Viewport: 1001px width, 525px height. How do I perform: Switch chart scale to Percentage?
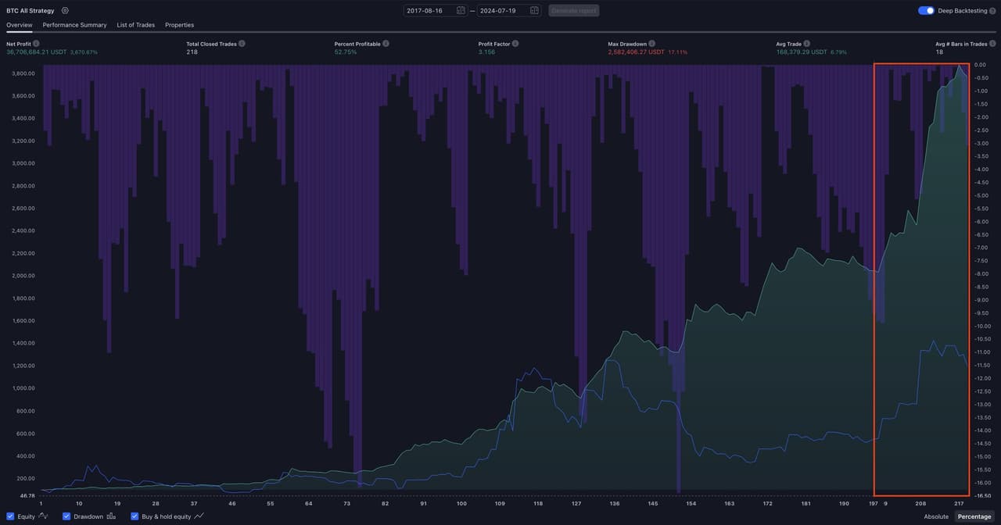tap(974, 516)
